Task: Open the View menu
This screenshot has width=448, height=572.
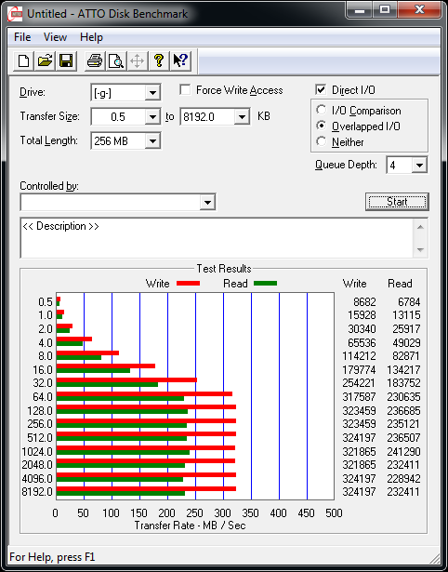Action: pos(55,37)
